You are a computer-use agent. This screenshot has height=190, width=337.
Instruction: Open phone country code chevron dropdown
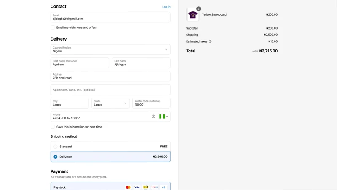(167, 117)
